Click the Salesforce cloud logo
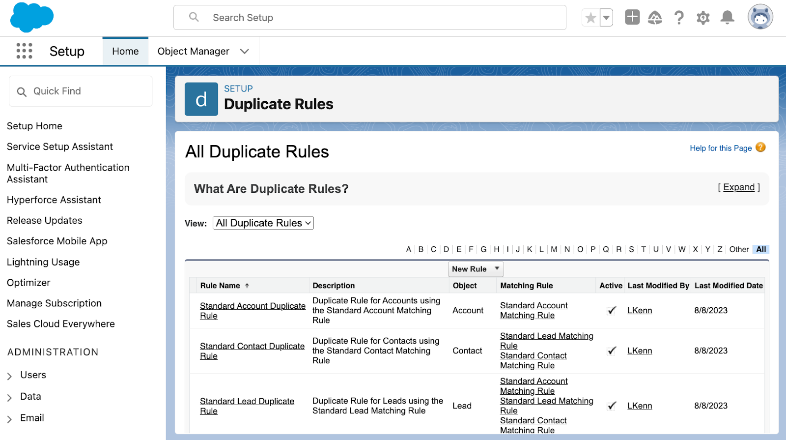 (32, 17)
